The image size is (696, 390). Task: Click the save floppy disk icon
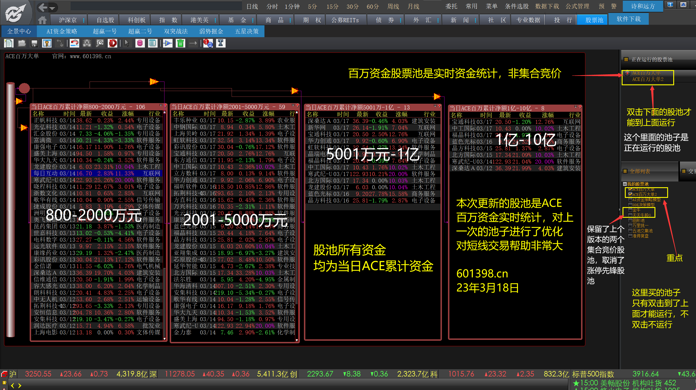click(34, 43)
